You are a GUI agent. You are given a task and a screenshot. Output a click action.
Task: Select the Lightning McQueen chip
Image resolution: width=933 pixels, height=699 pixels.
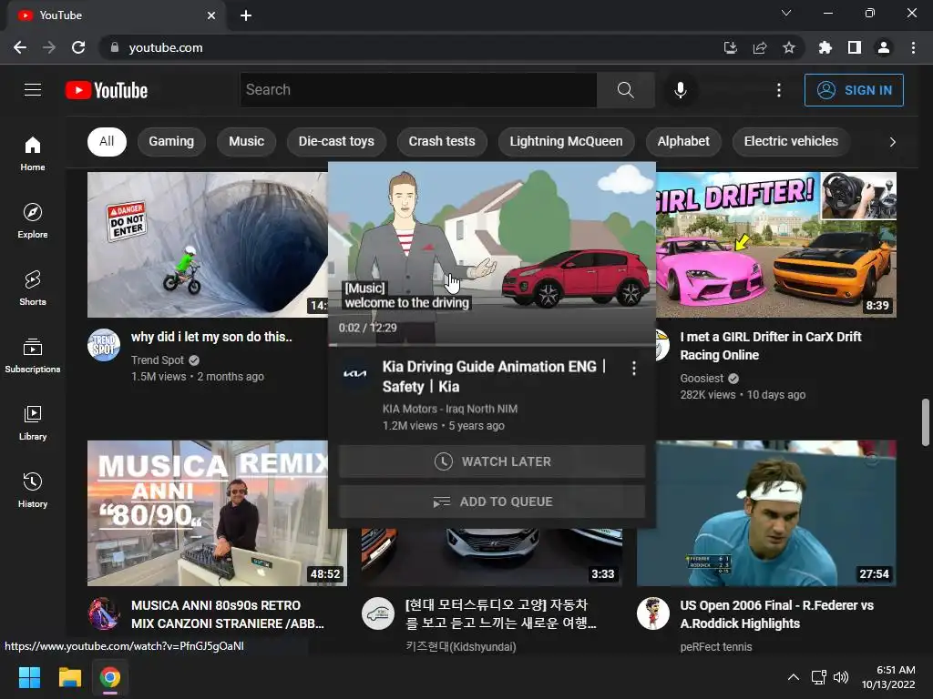pyautogui.click(x=567, y=141)
